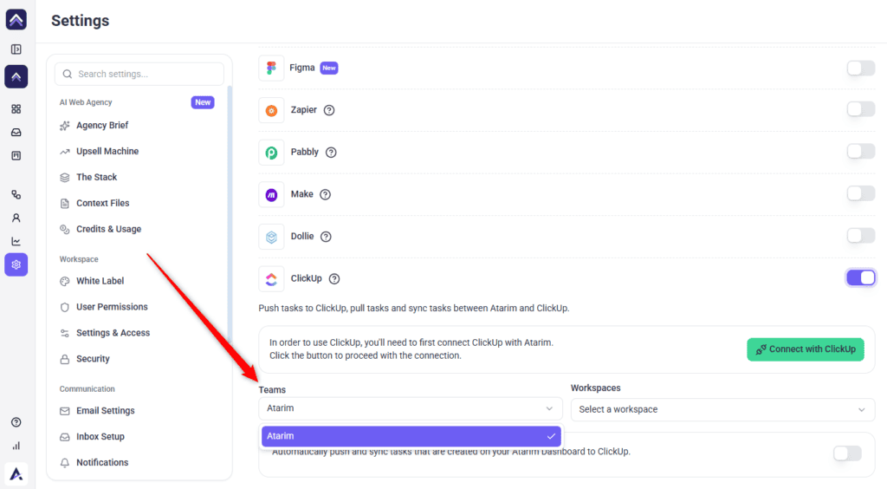This screenshot has height=489, width=887.
Task: Open help info icon next to Zapier
Action: pyautogui.click(x=329, y=110)
